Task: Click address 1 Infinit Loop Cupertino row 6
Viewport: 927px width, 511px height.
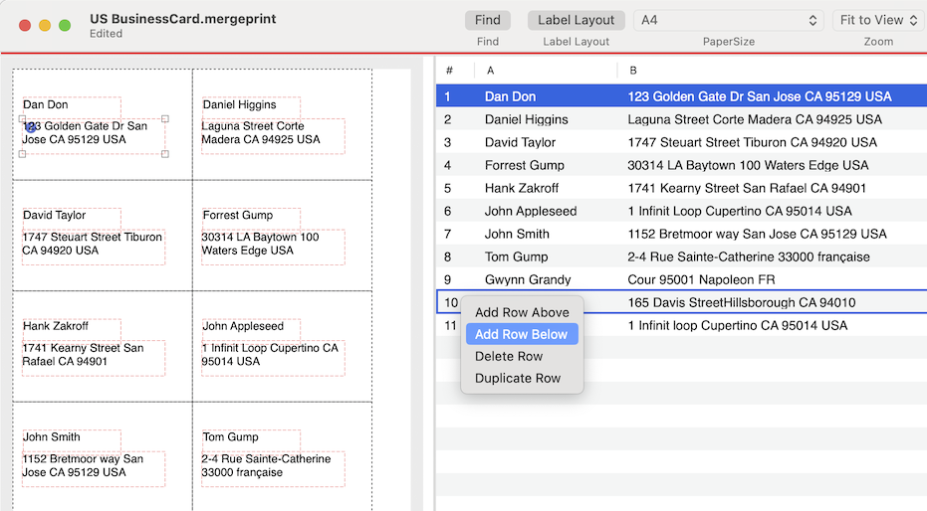Action: 740,211
